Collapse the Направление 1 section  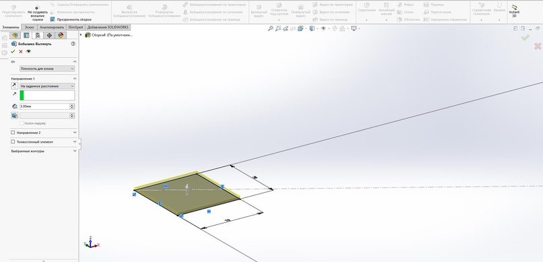[x=75, y=79]
